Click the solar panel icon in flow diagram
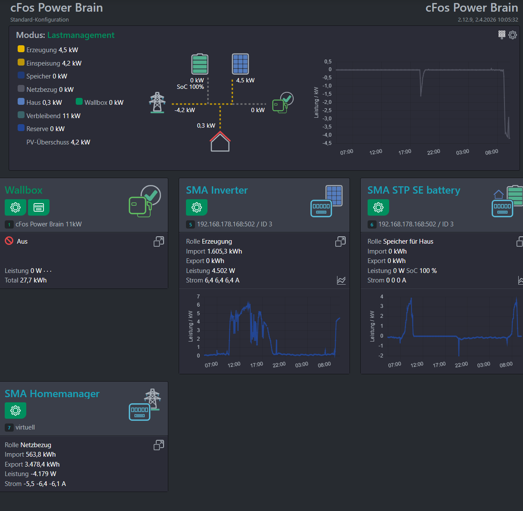 coord(240,64)
